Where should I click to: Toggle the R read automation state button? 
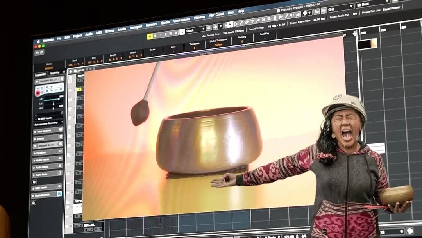click(x=166, y=34)
